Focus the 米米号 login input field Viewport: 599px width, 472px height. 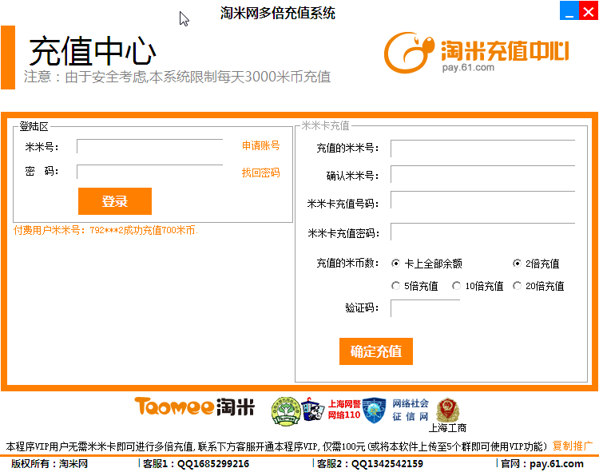pyautogui.click(x=150, y=146)
